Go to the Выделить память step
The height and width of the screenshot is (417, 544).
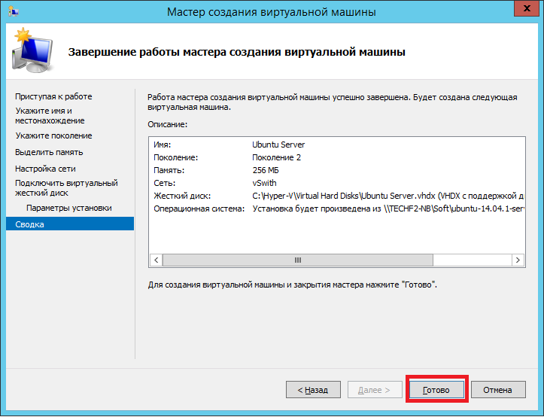49,153
